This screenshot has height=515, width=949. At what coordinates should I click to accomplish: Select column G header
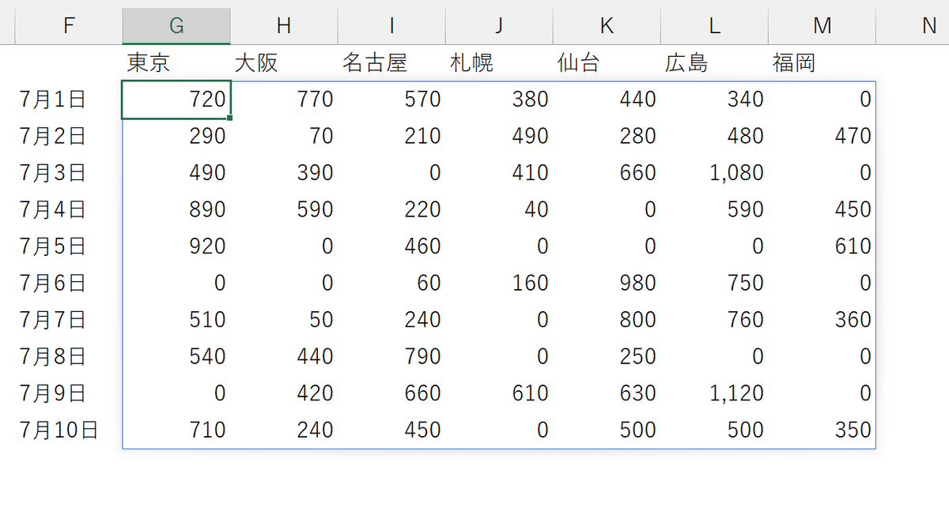[176, 26]
